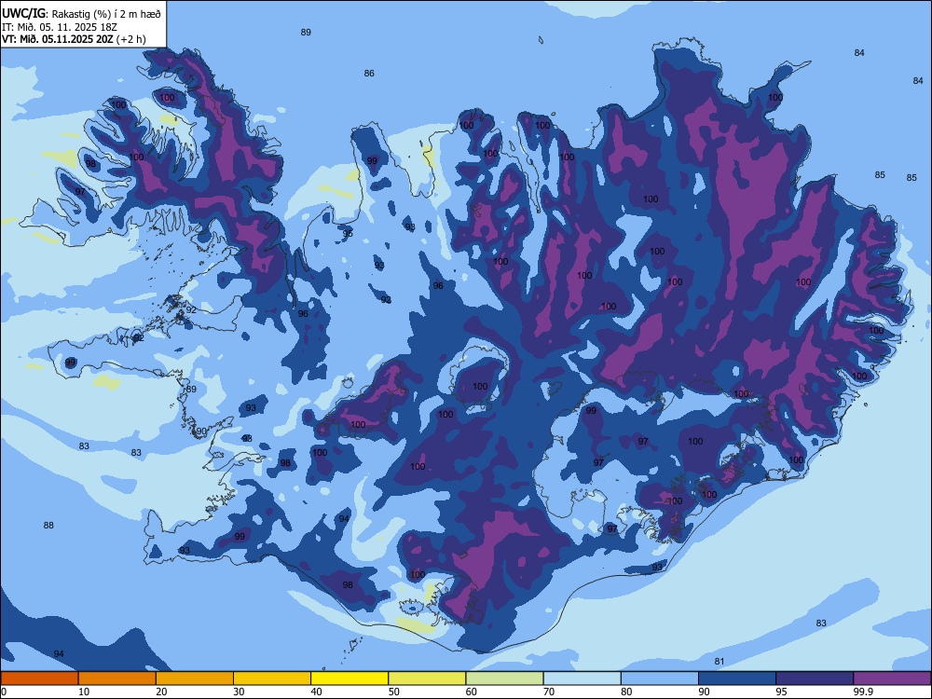Click the purple 99.9+ legend swatch
Viewport: 932px width, 699px height.
(892, 678)
